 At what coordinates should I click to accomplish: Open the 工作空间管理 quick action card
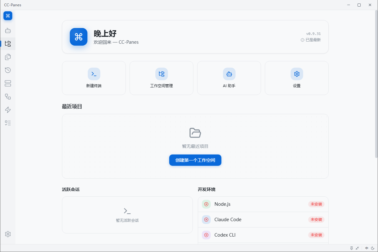[161, 78]
